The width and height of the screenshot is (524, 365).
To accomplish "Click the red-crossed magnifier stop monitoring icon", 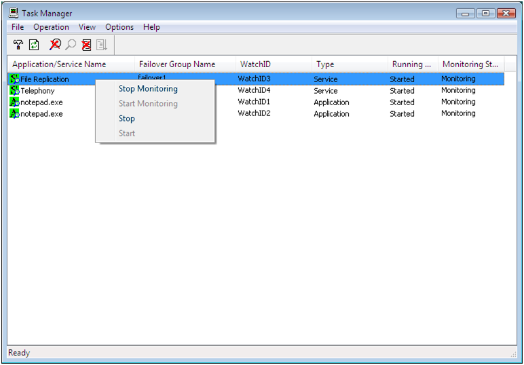I will pyautogui.click(x=55, y=45).
